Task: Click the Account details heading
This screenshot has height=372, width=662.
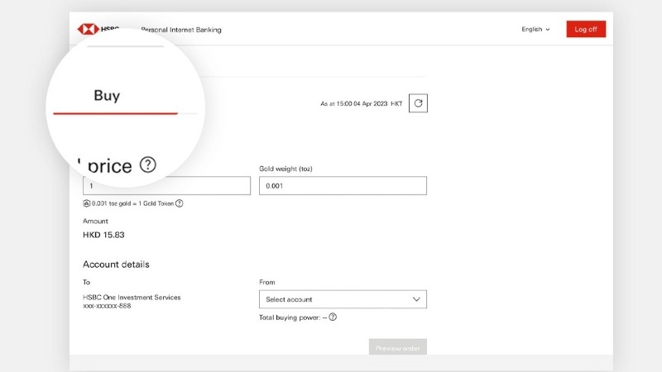Action: pyautogui.click(x=116, y=265)
